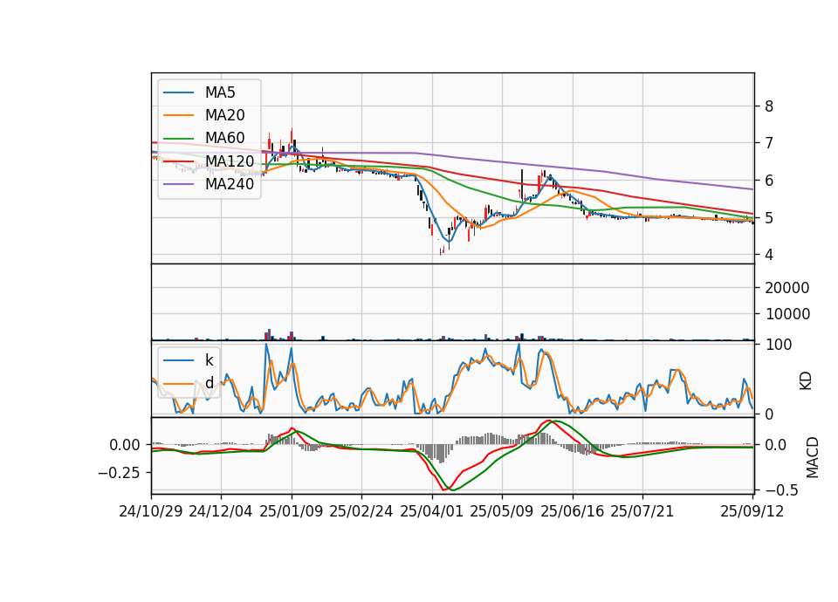
Task: Click the KD axis value 100
Action: [778, 345]
